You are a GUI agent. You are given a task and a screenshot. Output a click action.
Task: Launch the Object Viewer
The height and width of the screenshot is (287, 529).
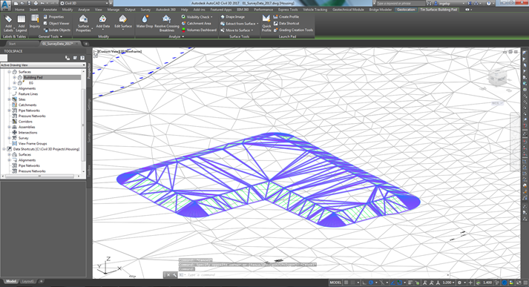coord(56,23)
